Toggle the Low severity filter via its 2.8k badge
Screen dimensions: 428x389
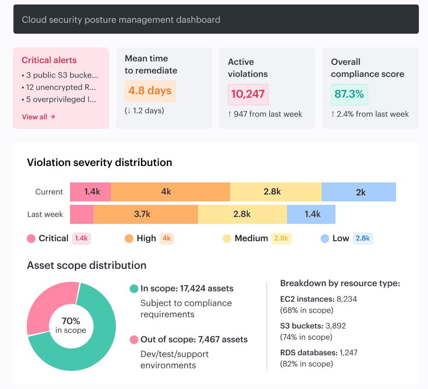(x=363, y=238)
